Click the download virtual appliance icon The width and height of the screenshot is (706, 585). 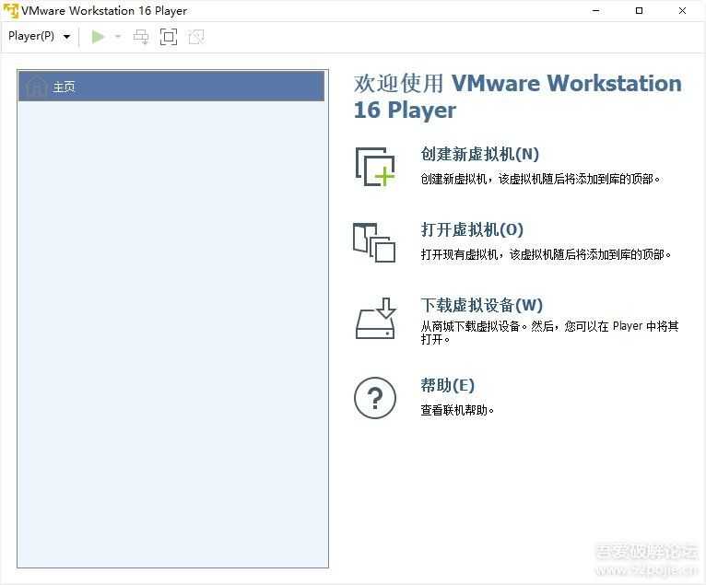coord(375,318)
